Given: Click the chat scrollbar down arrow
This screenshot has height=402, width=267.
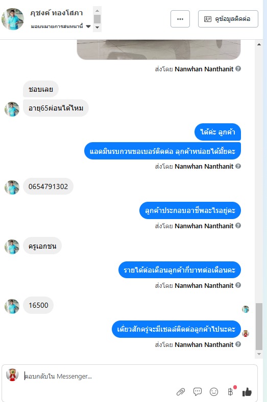Looking at the screenshot, I should [259, 354].
